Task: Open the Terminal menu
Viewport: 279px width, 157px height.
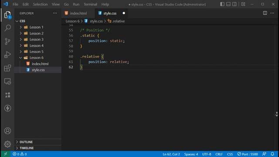Action: pyautogui.click(x=90, y=4)
